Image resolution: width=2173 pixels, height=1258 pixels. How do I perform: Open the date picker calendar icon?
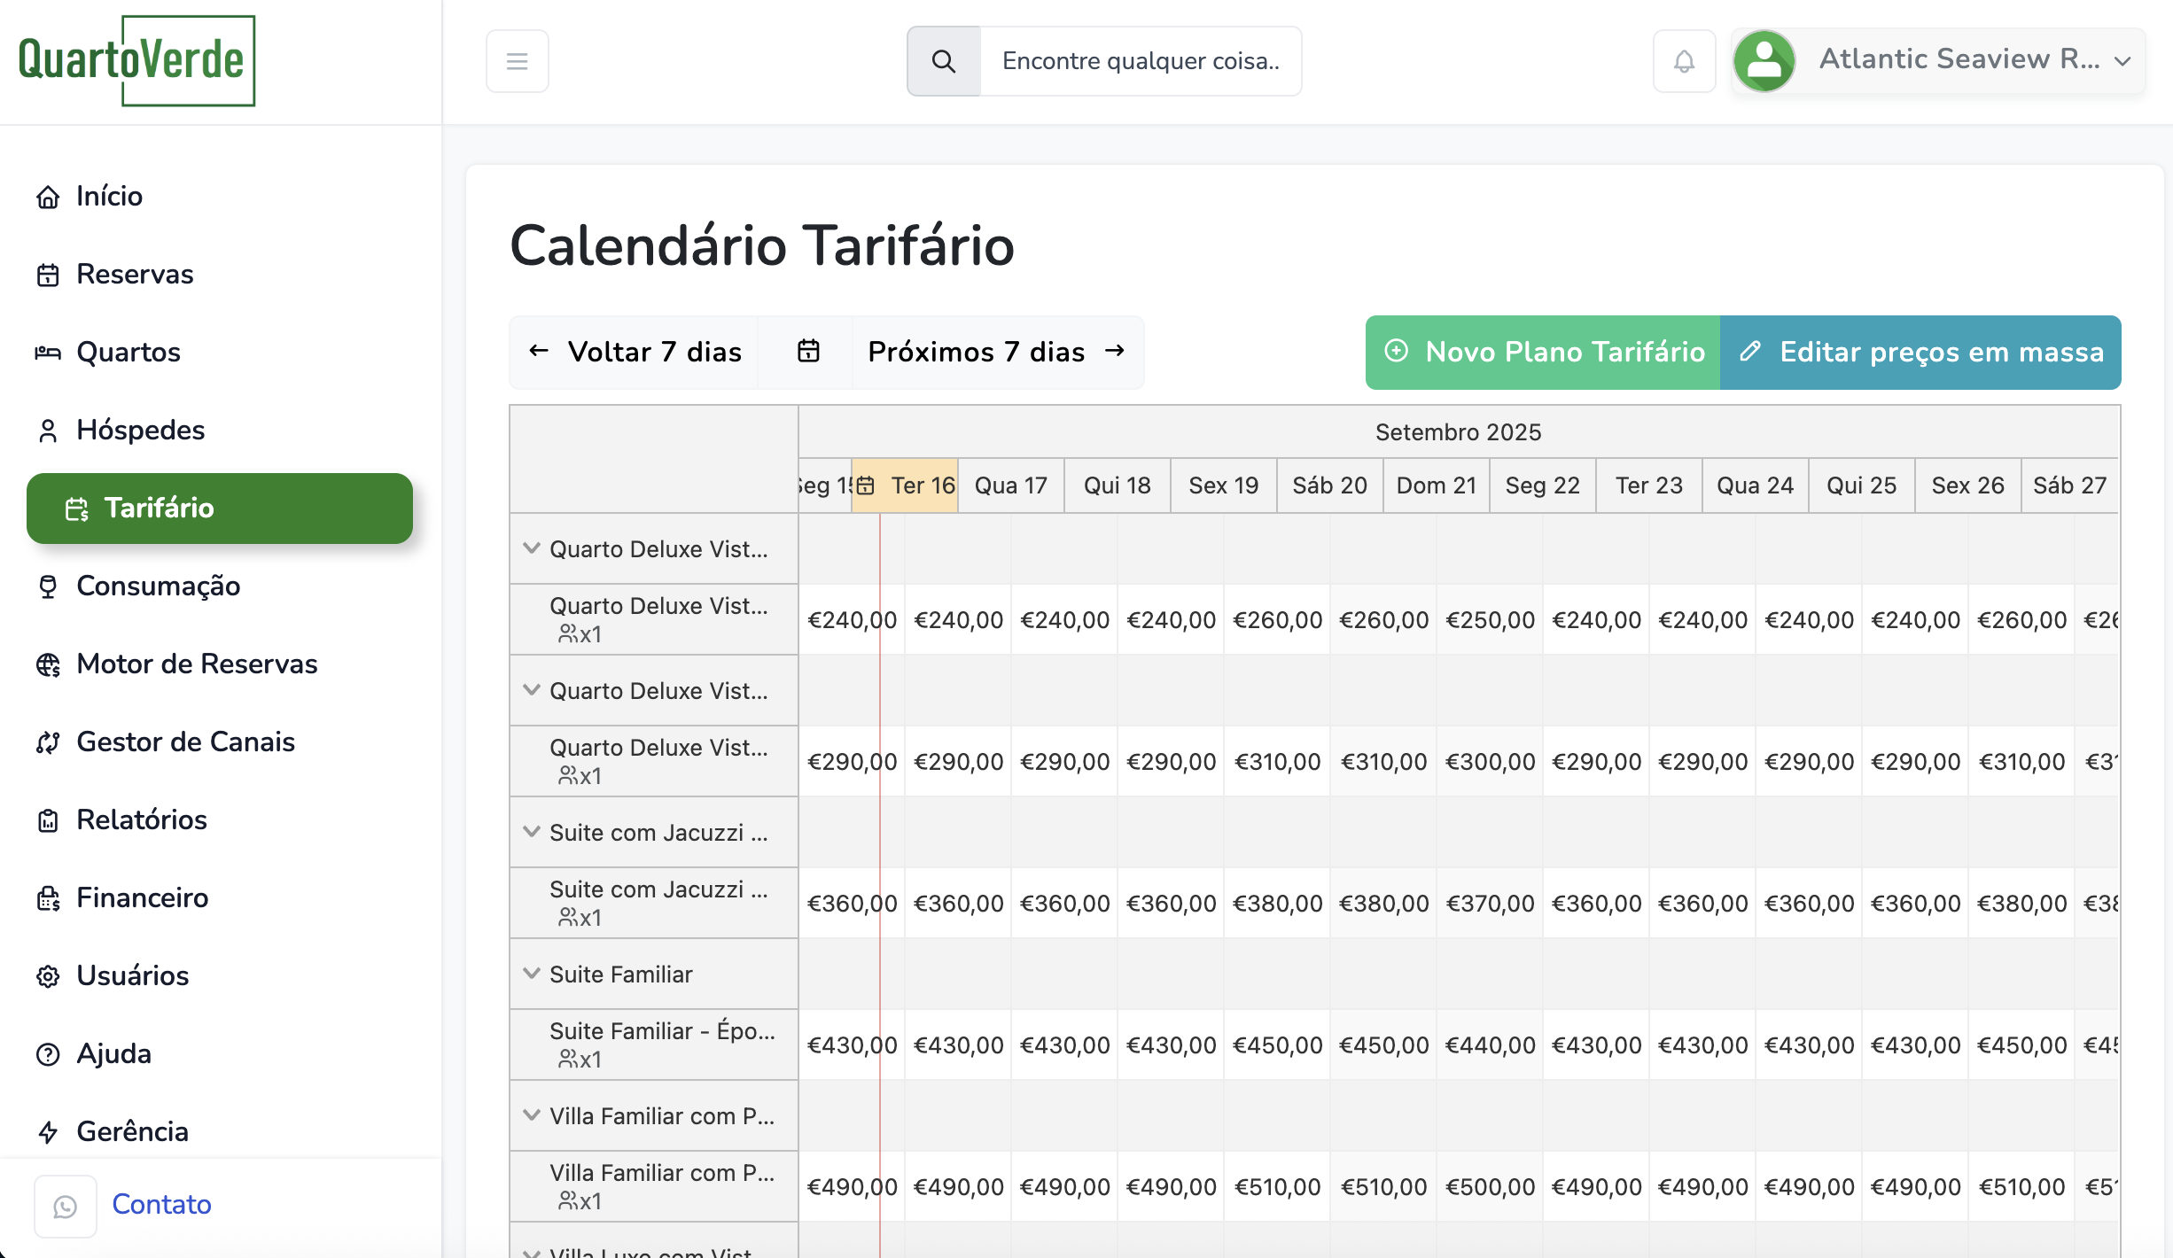point(807,352)
